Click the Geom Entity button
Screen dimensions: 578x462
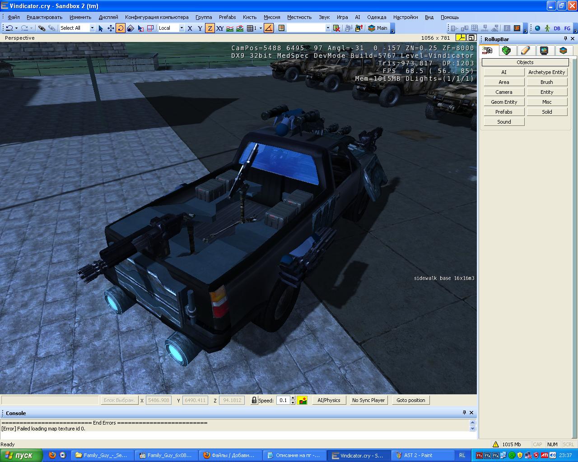(504, 102)
